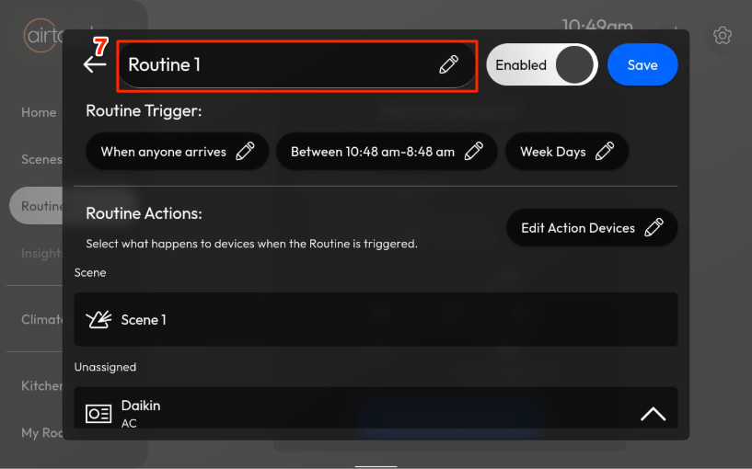Select the Scene 1 action row

tap(376, 320)
